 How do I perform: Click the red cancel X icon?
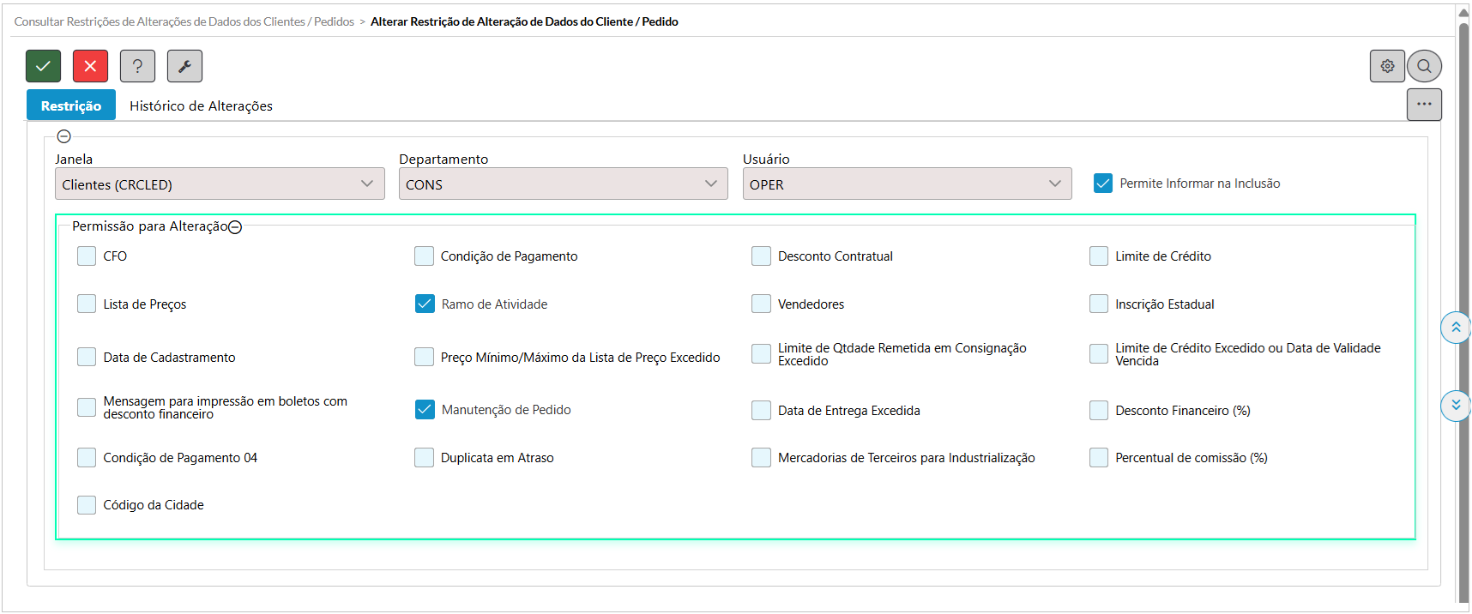coord(90,66)
